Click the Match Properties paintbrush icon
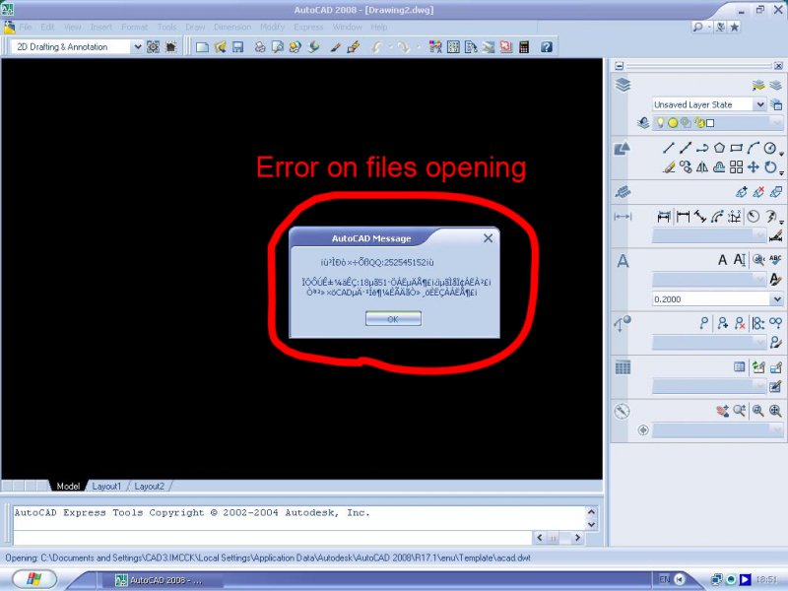The width and height of the screenshot is (788, 591). (x=335, y=47)
